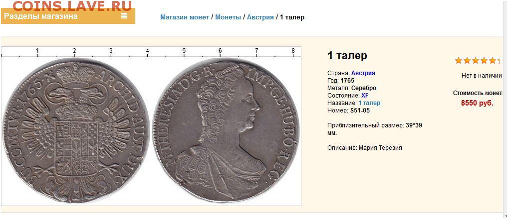Go to the Монеты breadcrumb link
Image resolution: width=508 pixels, height=219 pixels.
228,17
